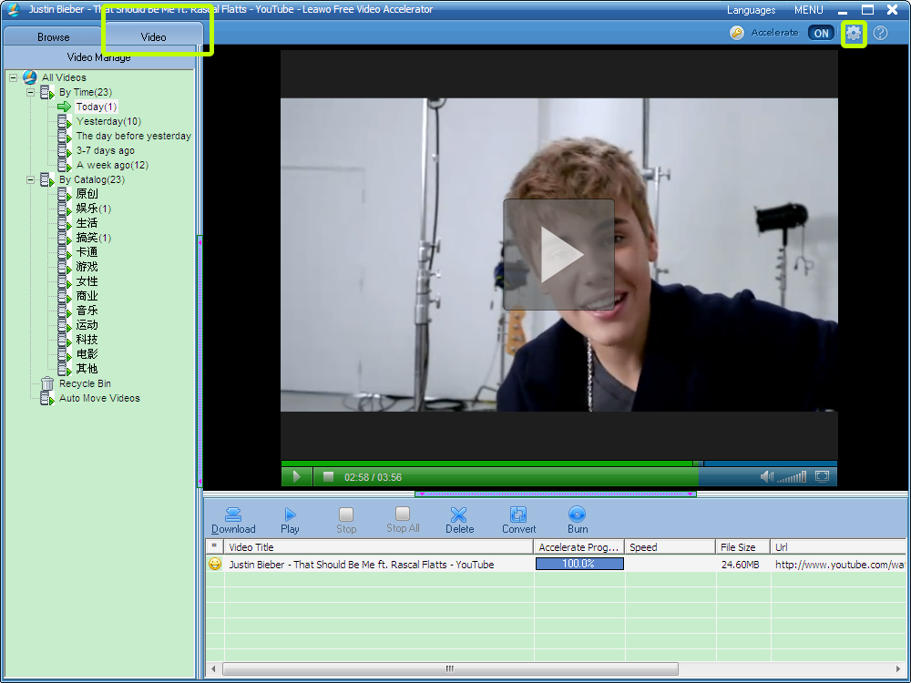Viewport: 911px width, 683px height.
Task: Open the settings gear icon
Action: click(x=854, y=33)
